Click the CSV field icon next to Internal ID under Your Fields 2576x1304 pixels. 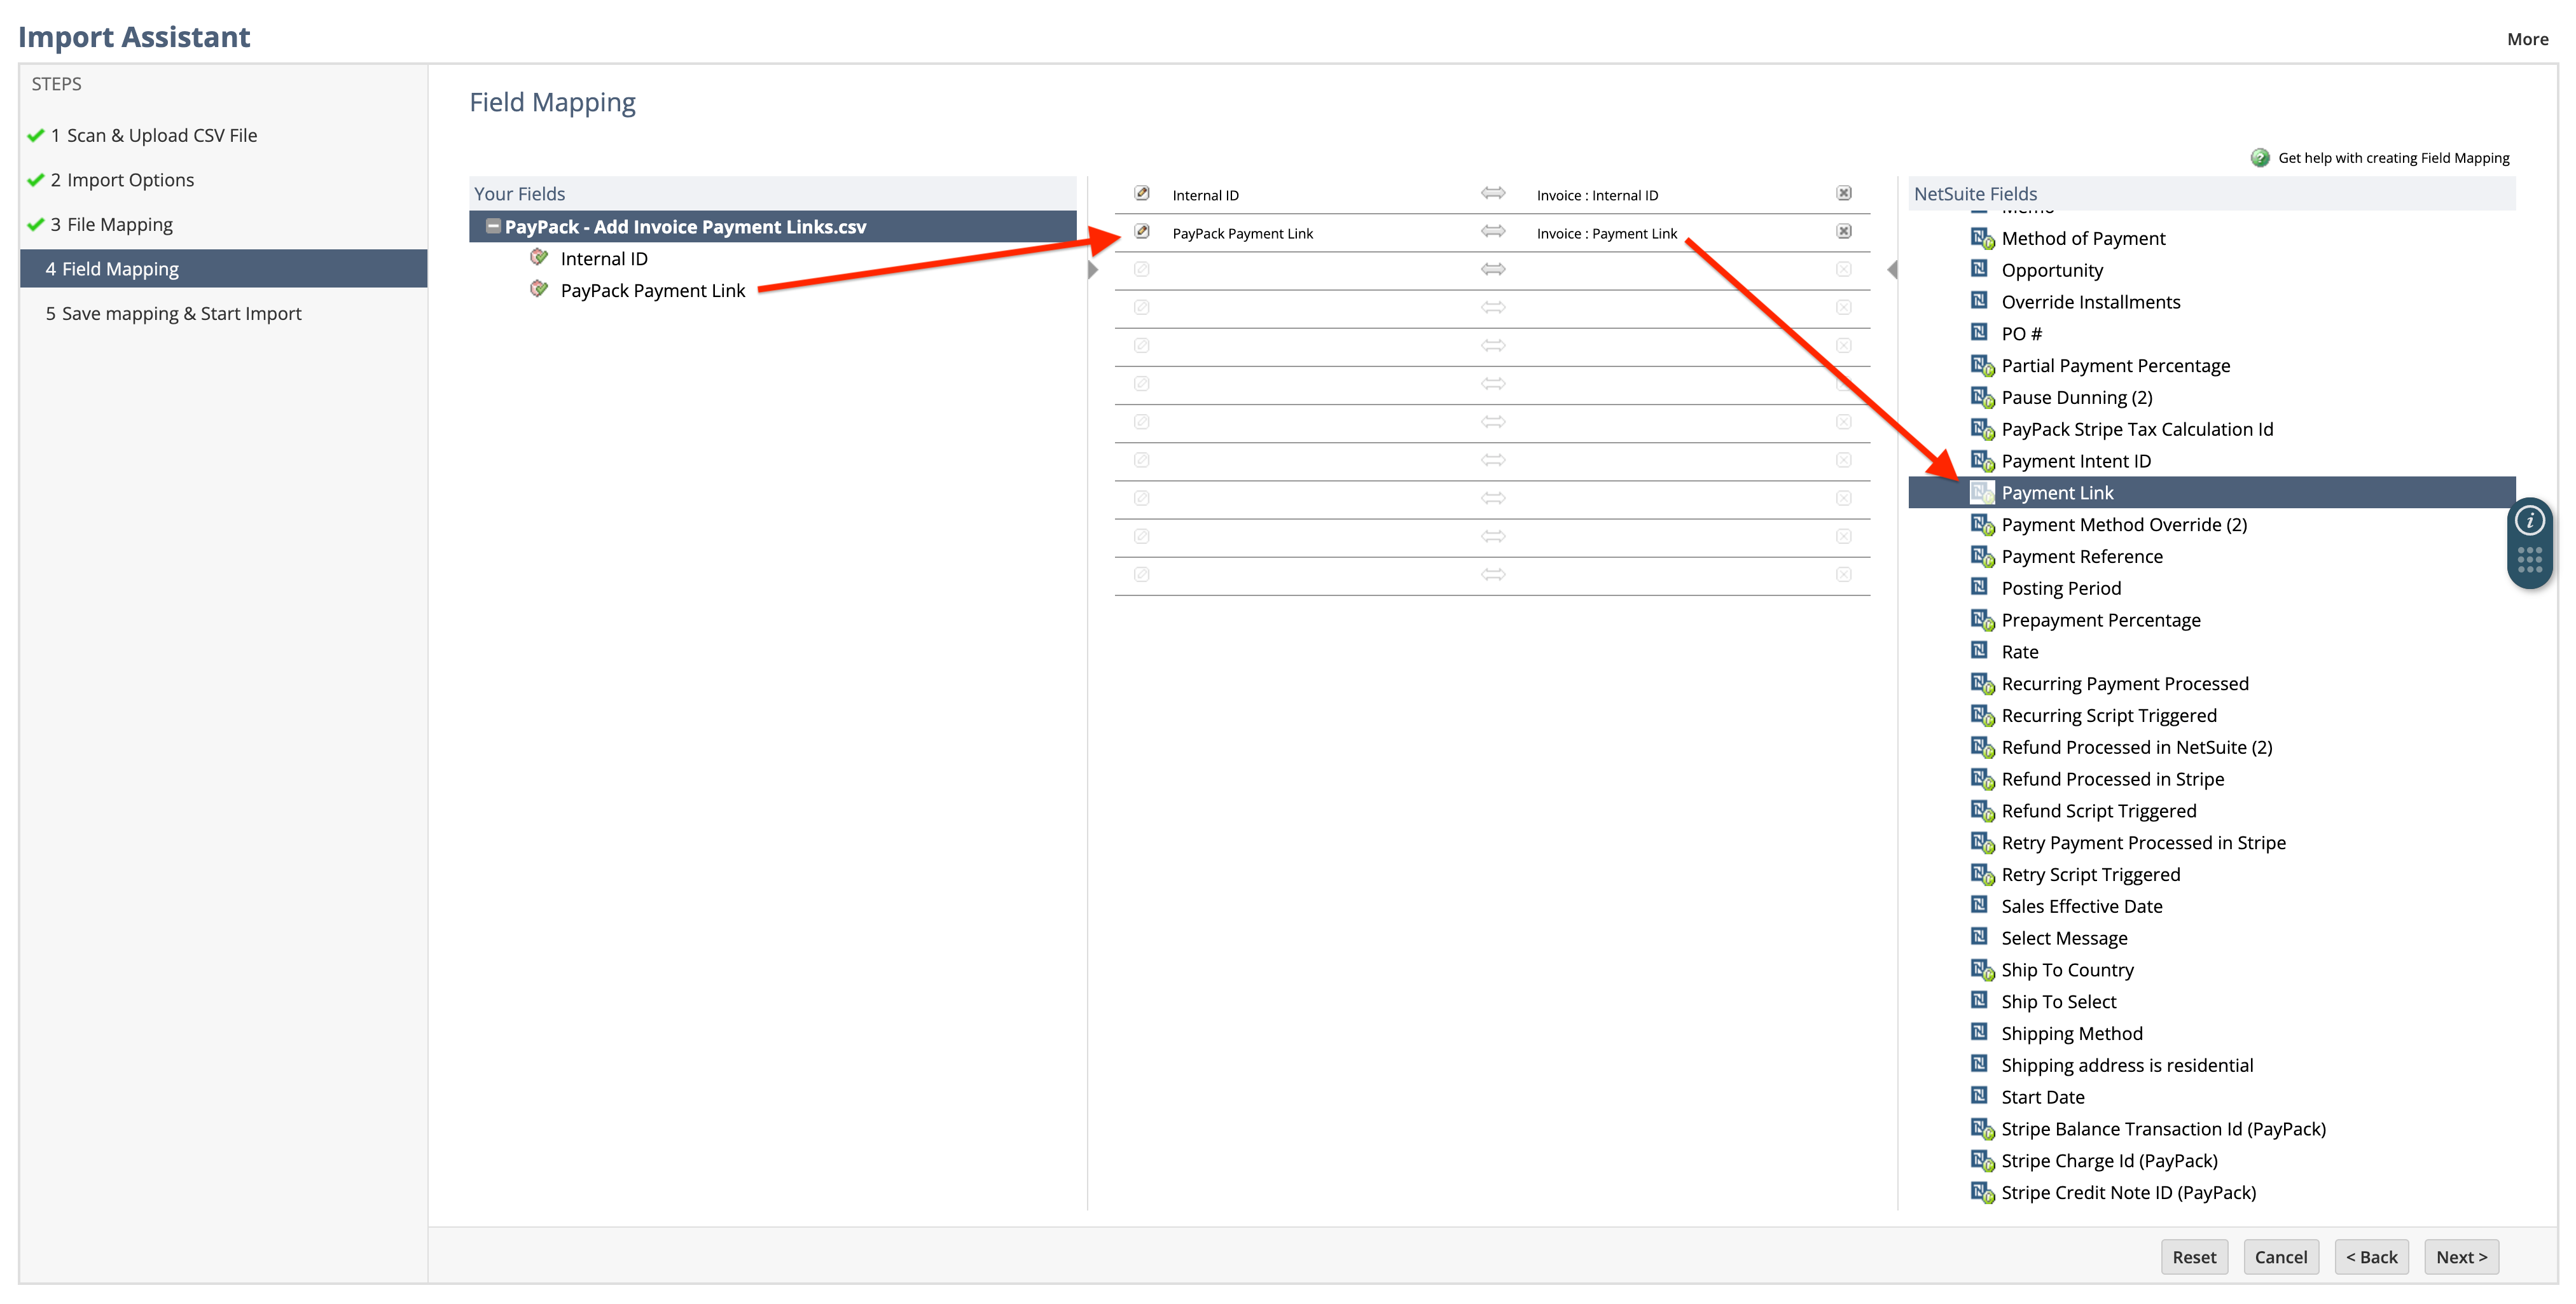540,258
